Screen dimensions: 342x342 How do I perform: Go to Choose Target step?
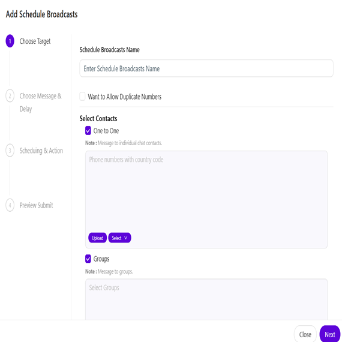(x=35, y=41)
